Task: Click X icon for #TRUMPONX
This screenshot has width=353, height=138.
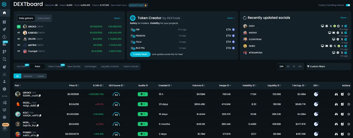Action: pyautogui.click(x=342, y=53)
